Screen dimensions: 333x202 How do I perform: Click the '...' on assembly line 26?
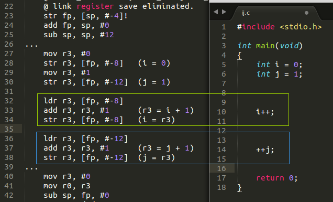[x=31, y=46]
